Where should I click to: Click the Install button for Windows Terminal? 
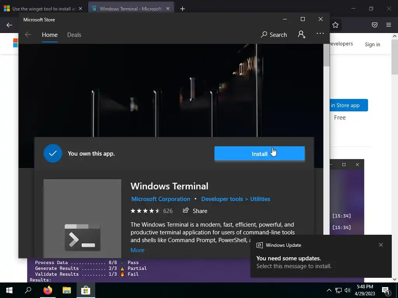(259, 153)
